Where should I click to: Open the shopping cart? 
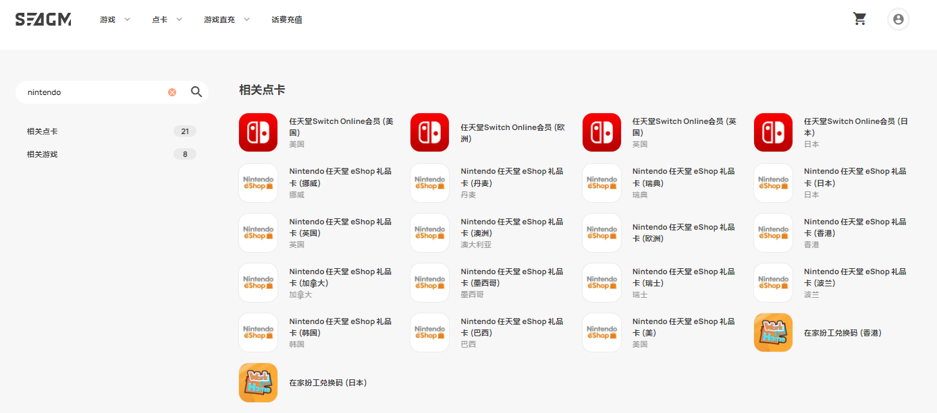859,19
